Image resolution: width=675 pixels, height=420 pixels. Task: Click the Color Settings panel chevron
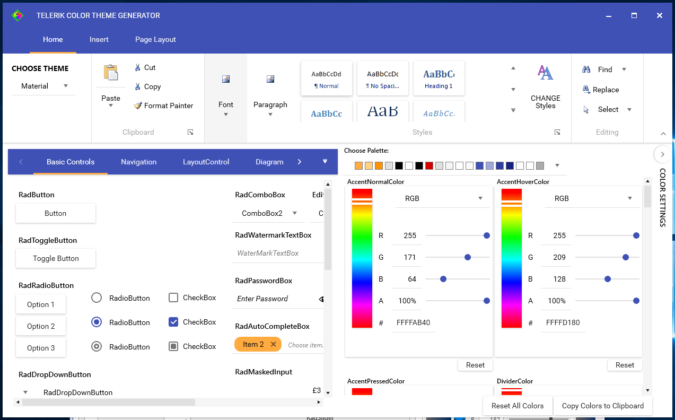point(662,154)
